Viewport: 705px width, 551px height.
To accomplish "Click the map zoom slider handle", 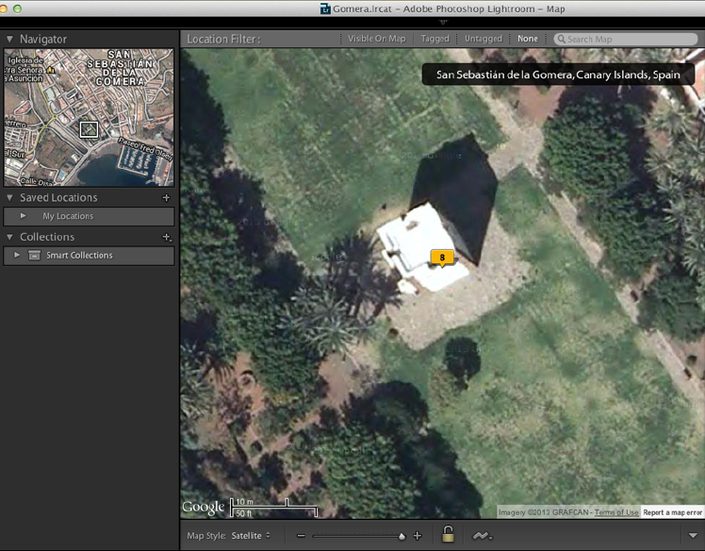I will tap(402, 536).
